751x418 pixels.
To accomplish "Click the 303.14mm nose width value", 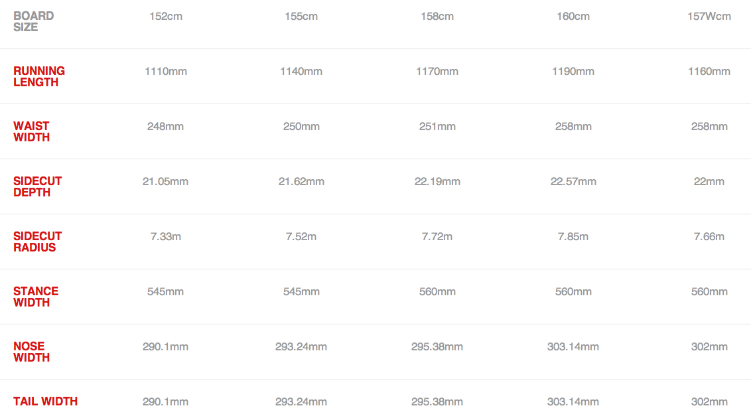I will pos(573,346).
